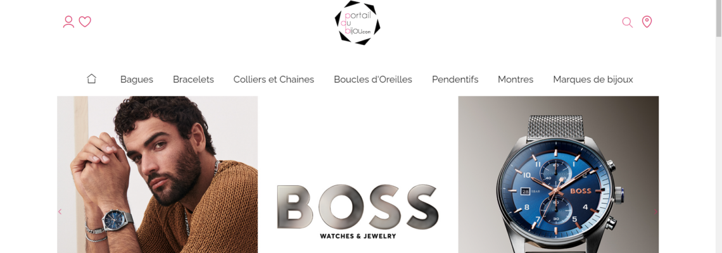Open the user account icon
Screen dimensions: 722x253
tap(68, 22)
